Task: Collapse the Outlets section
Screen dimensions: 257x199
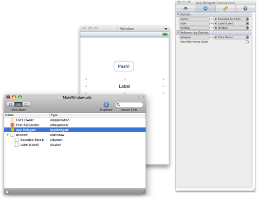Action: click(178, 14)
